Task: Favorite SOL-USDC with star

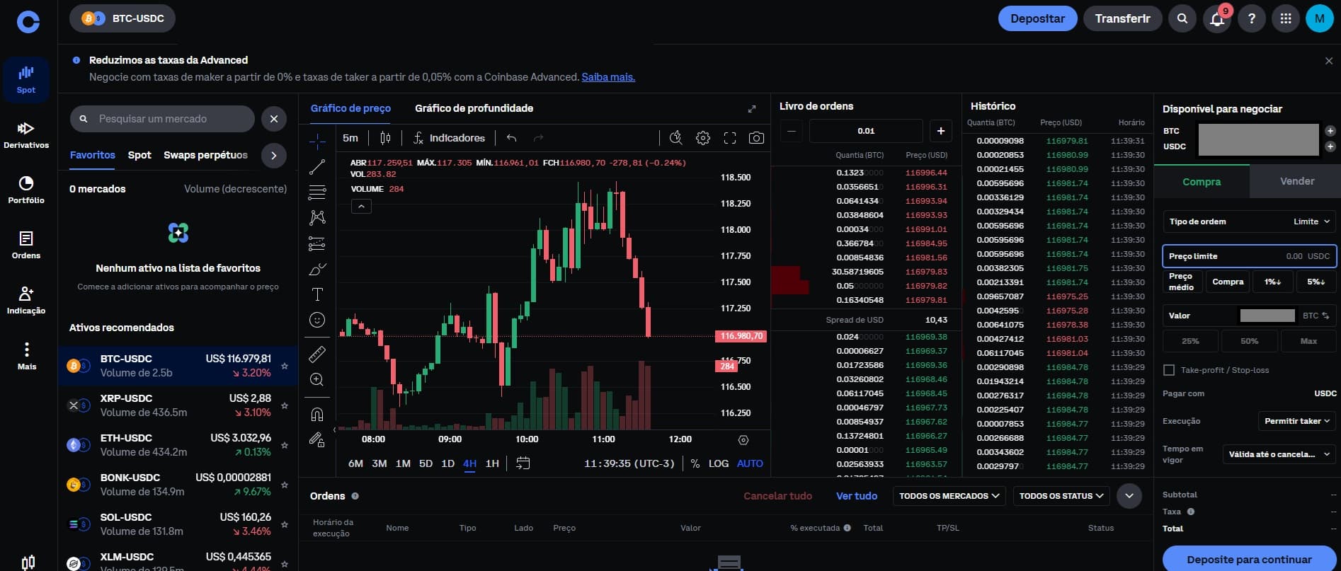Action: point(285,524)
